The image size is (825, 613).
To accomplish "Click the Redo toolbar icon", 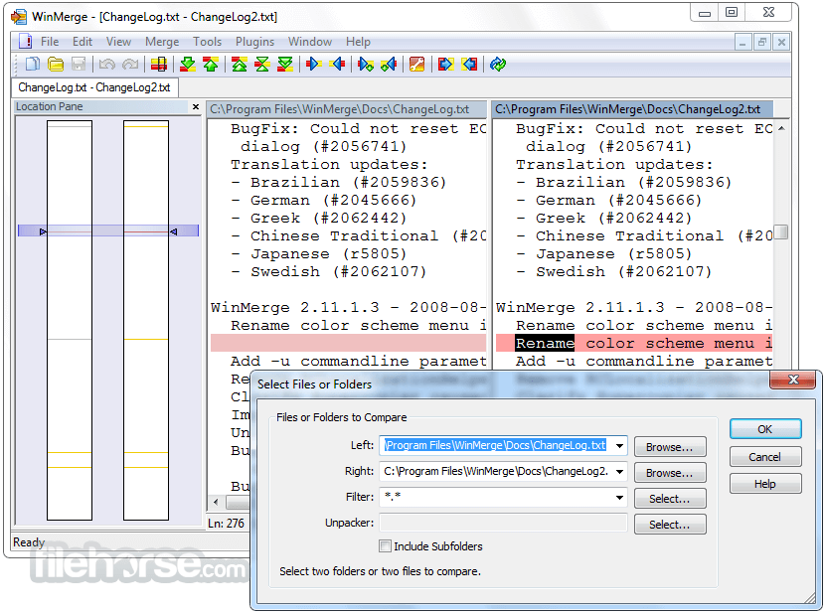I will click(130, 65).
